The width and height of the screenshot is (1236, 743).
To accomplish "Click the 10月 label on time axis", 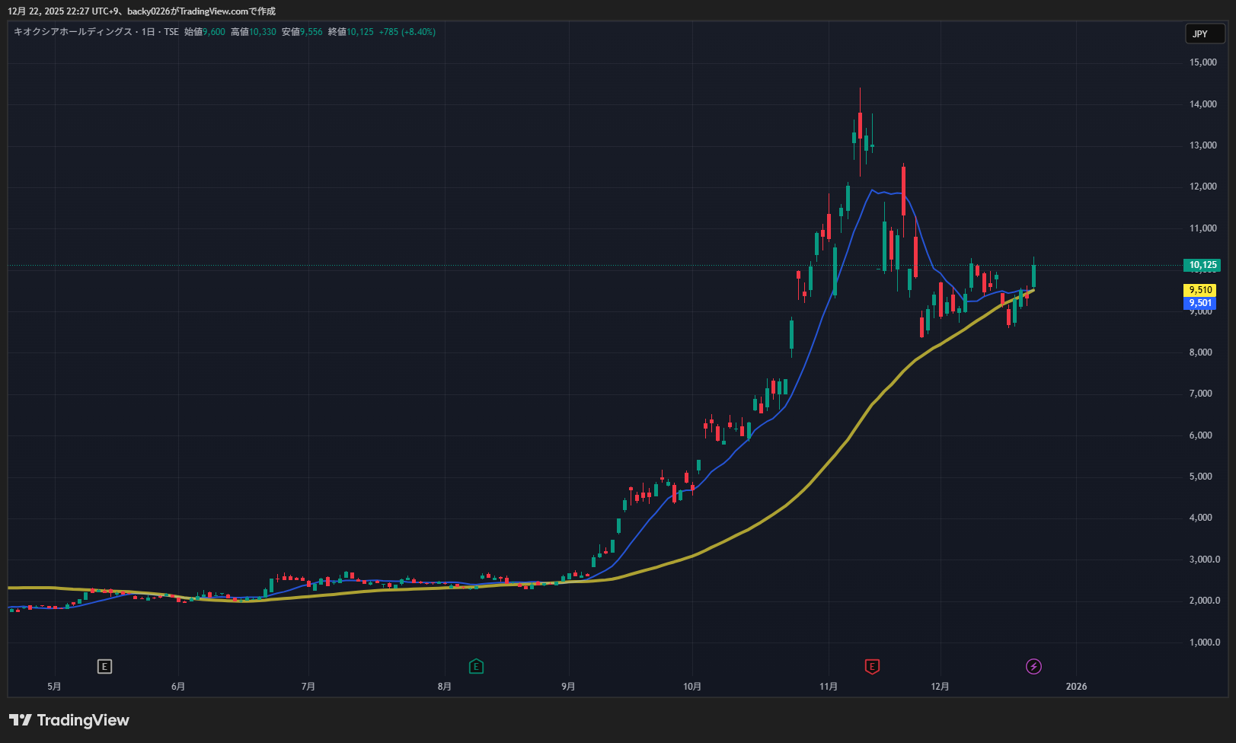I will pyautogui.click(x=691, y=687).
